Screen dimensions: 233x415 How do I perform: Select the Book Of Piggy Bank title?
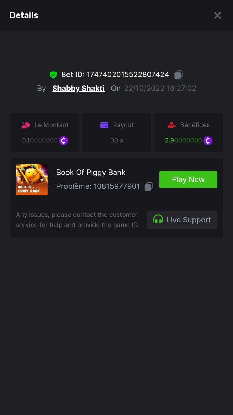(x=91, y=172)
